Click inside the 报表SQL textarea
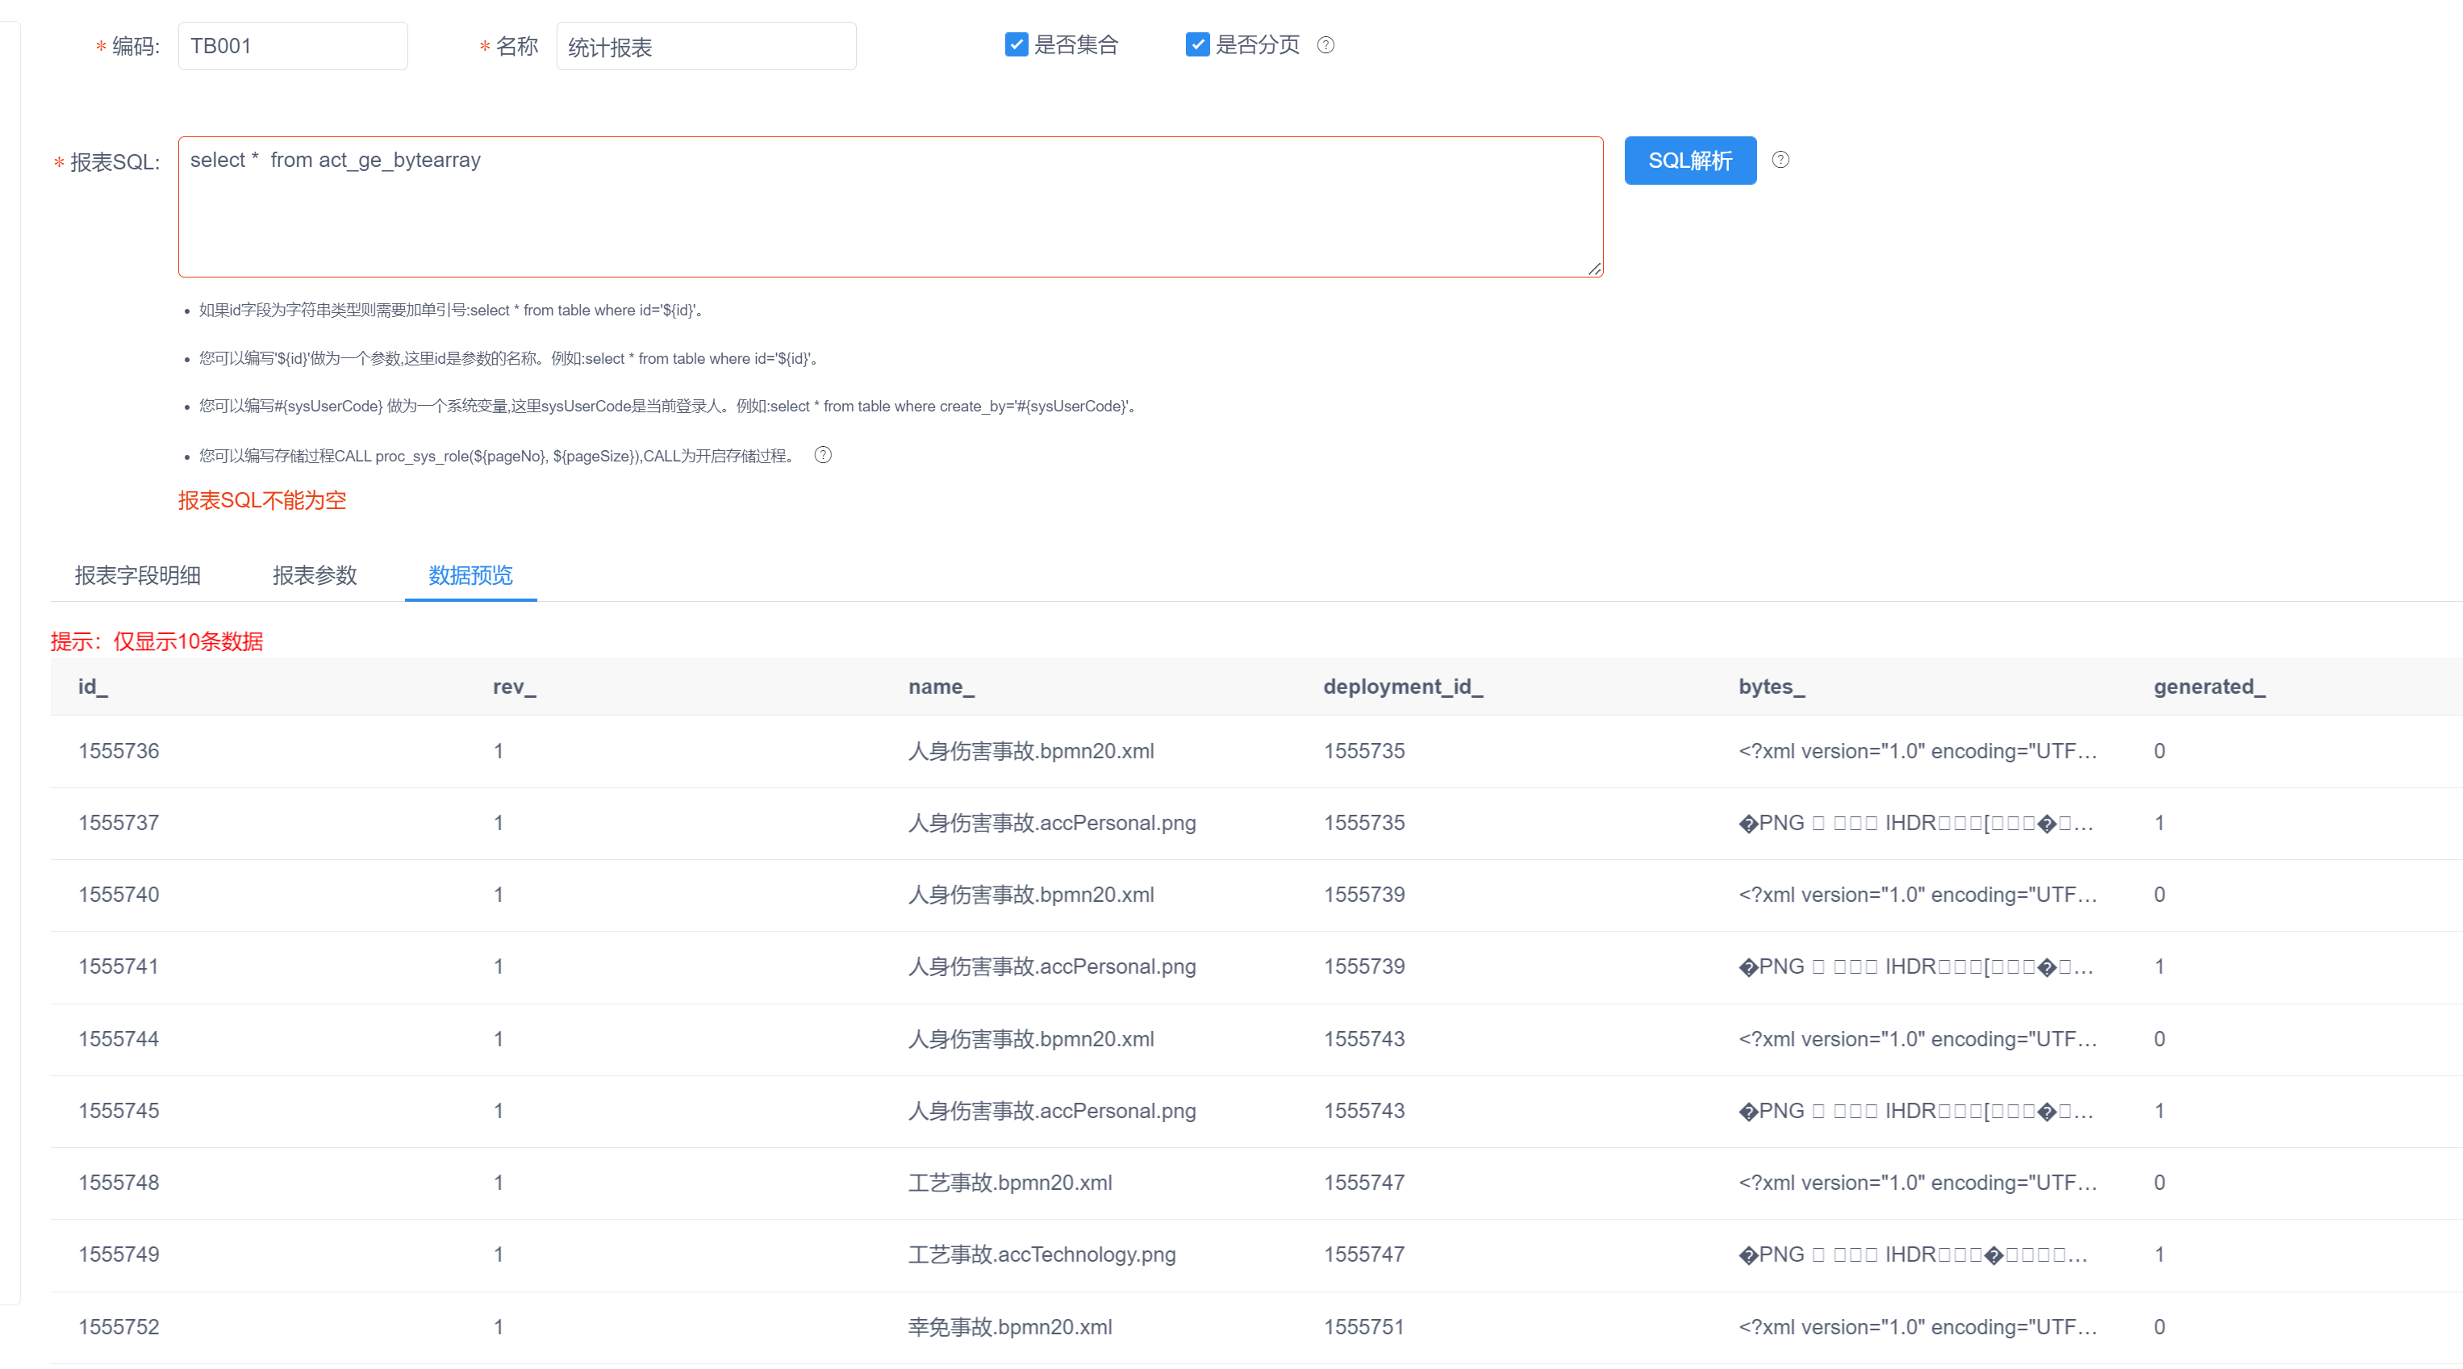The height and width of the screenshot is (1369, 2463). coord(889,207)
